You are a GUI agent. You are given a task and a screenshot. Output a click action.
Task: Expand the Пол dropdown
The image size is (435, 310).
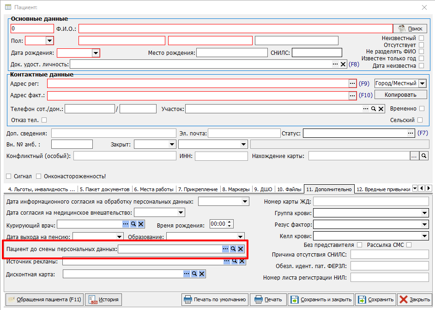(49, 41)
